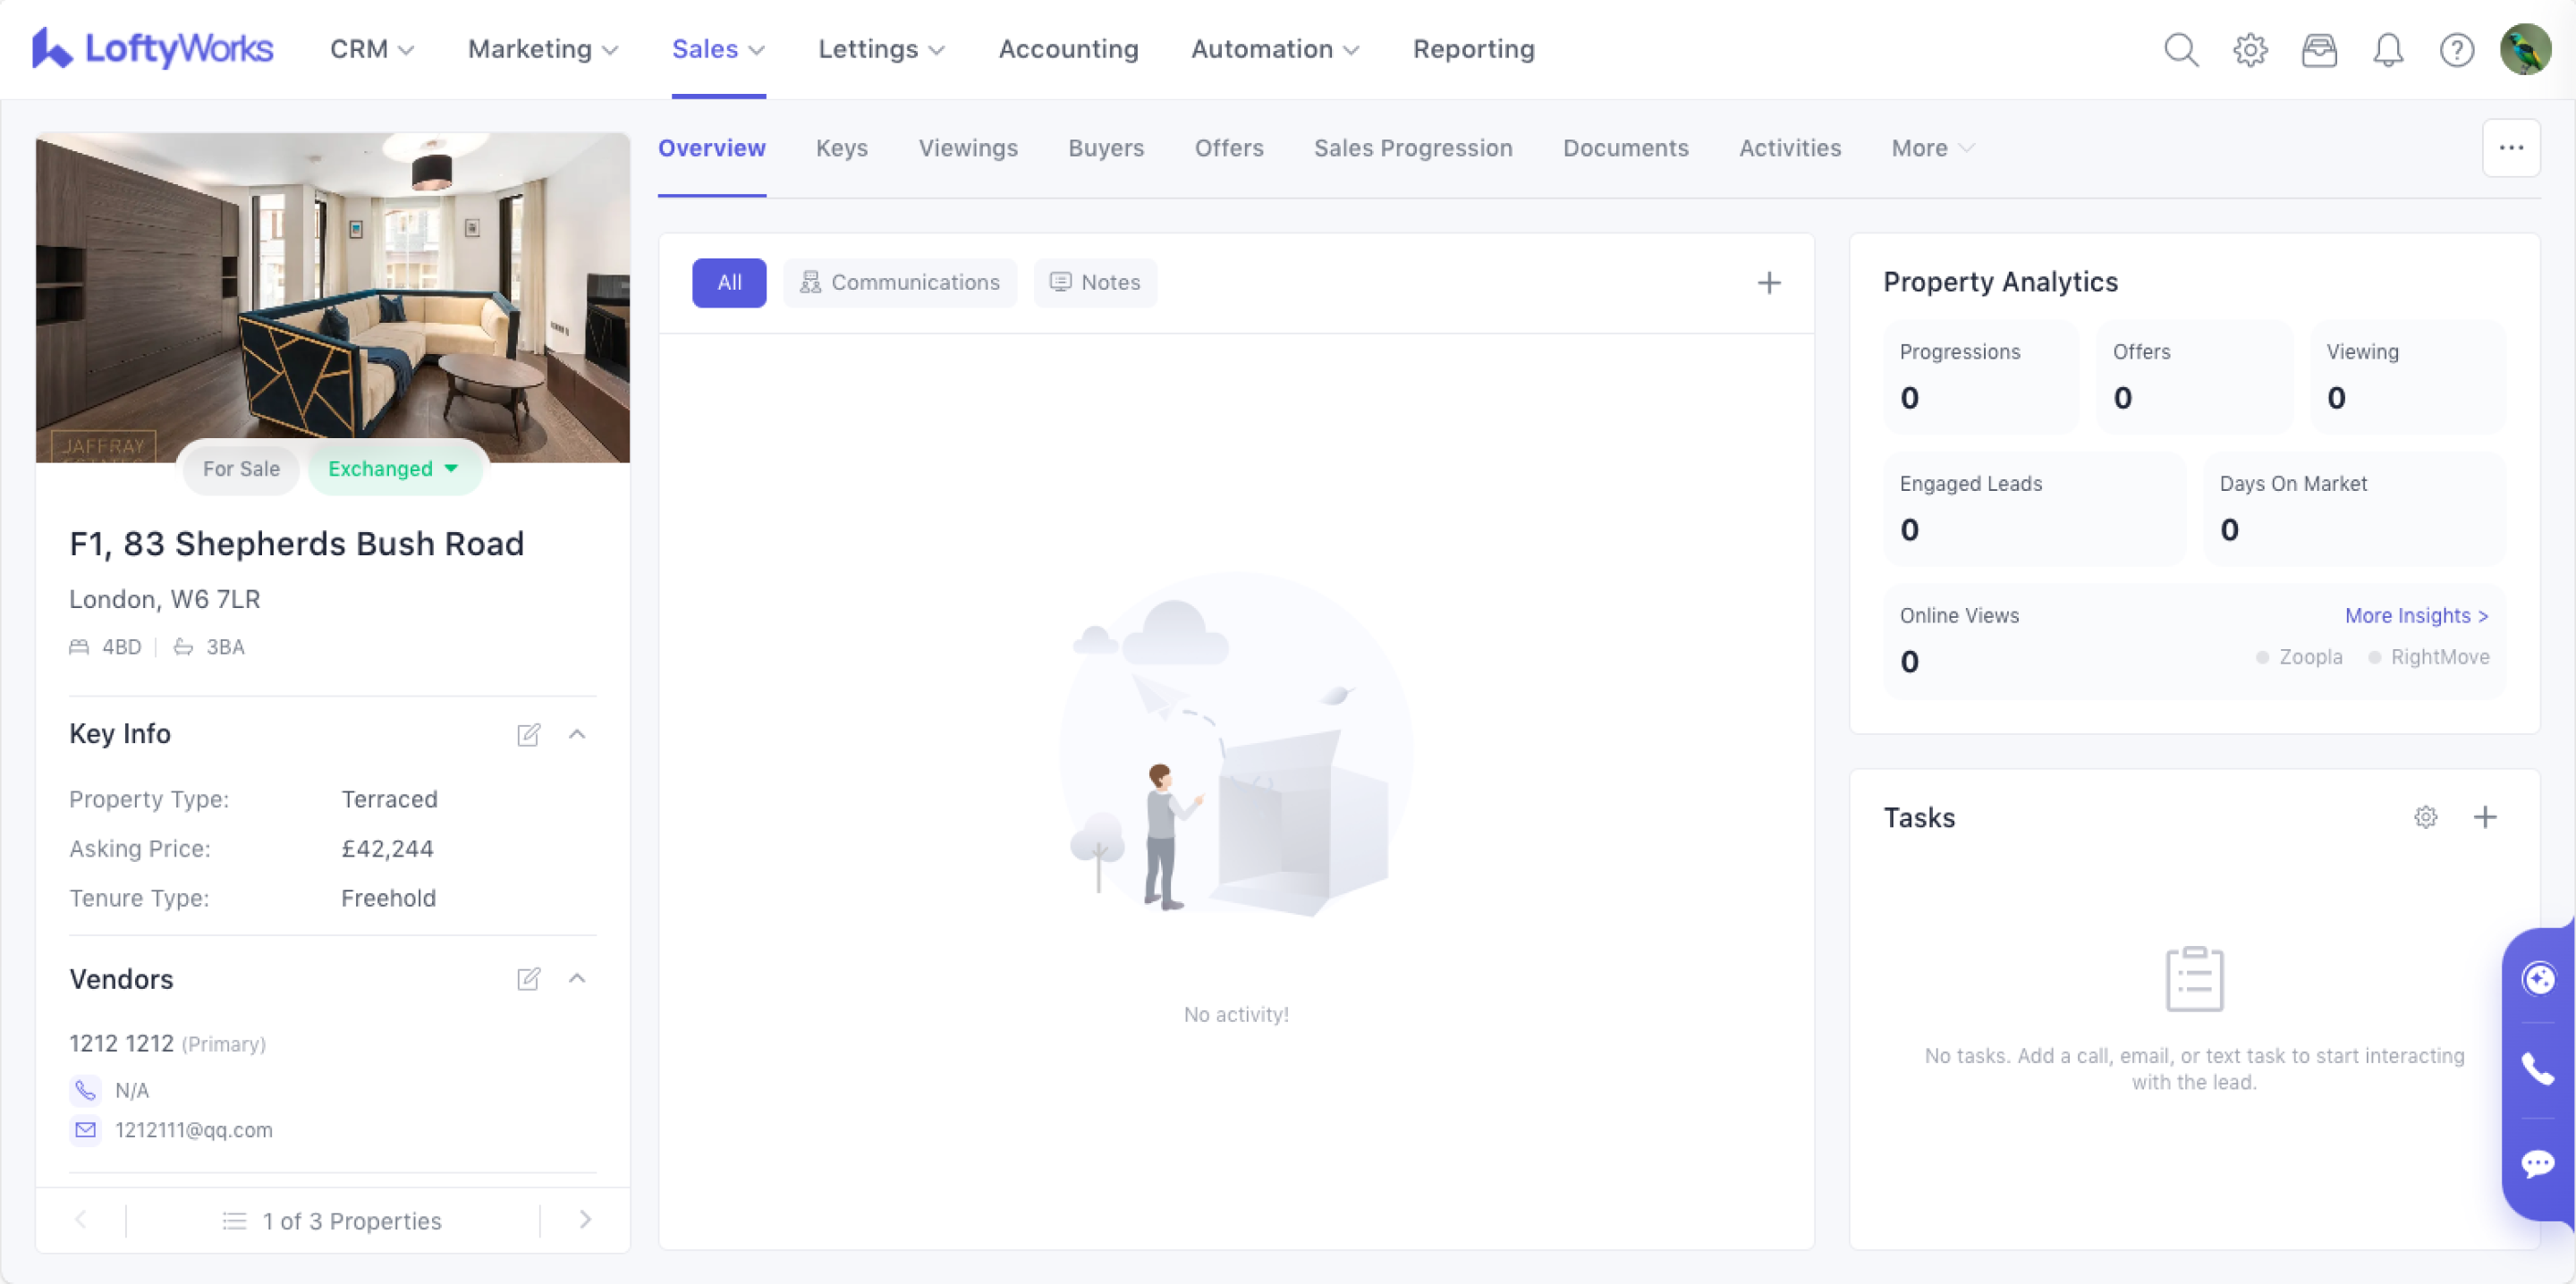Open the Lettings menu

[x=880, y=49]
